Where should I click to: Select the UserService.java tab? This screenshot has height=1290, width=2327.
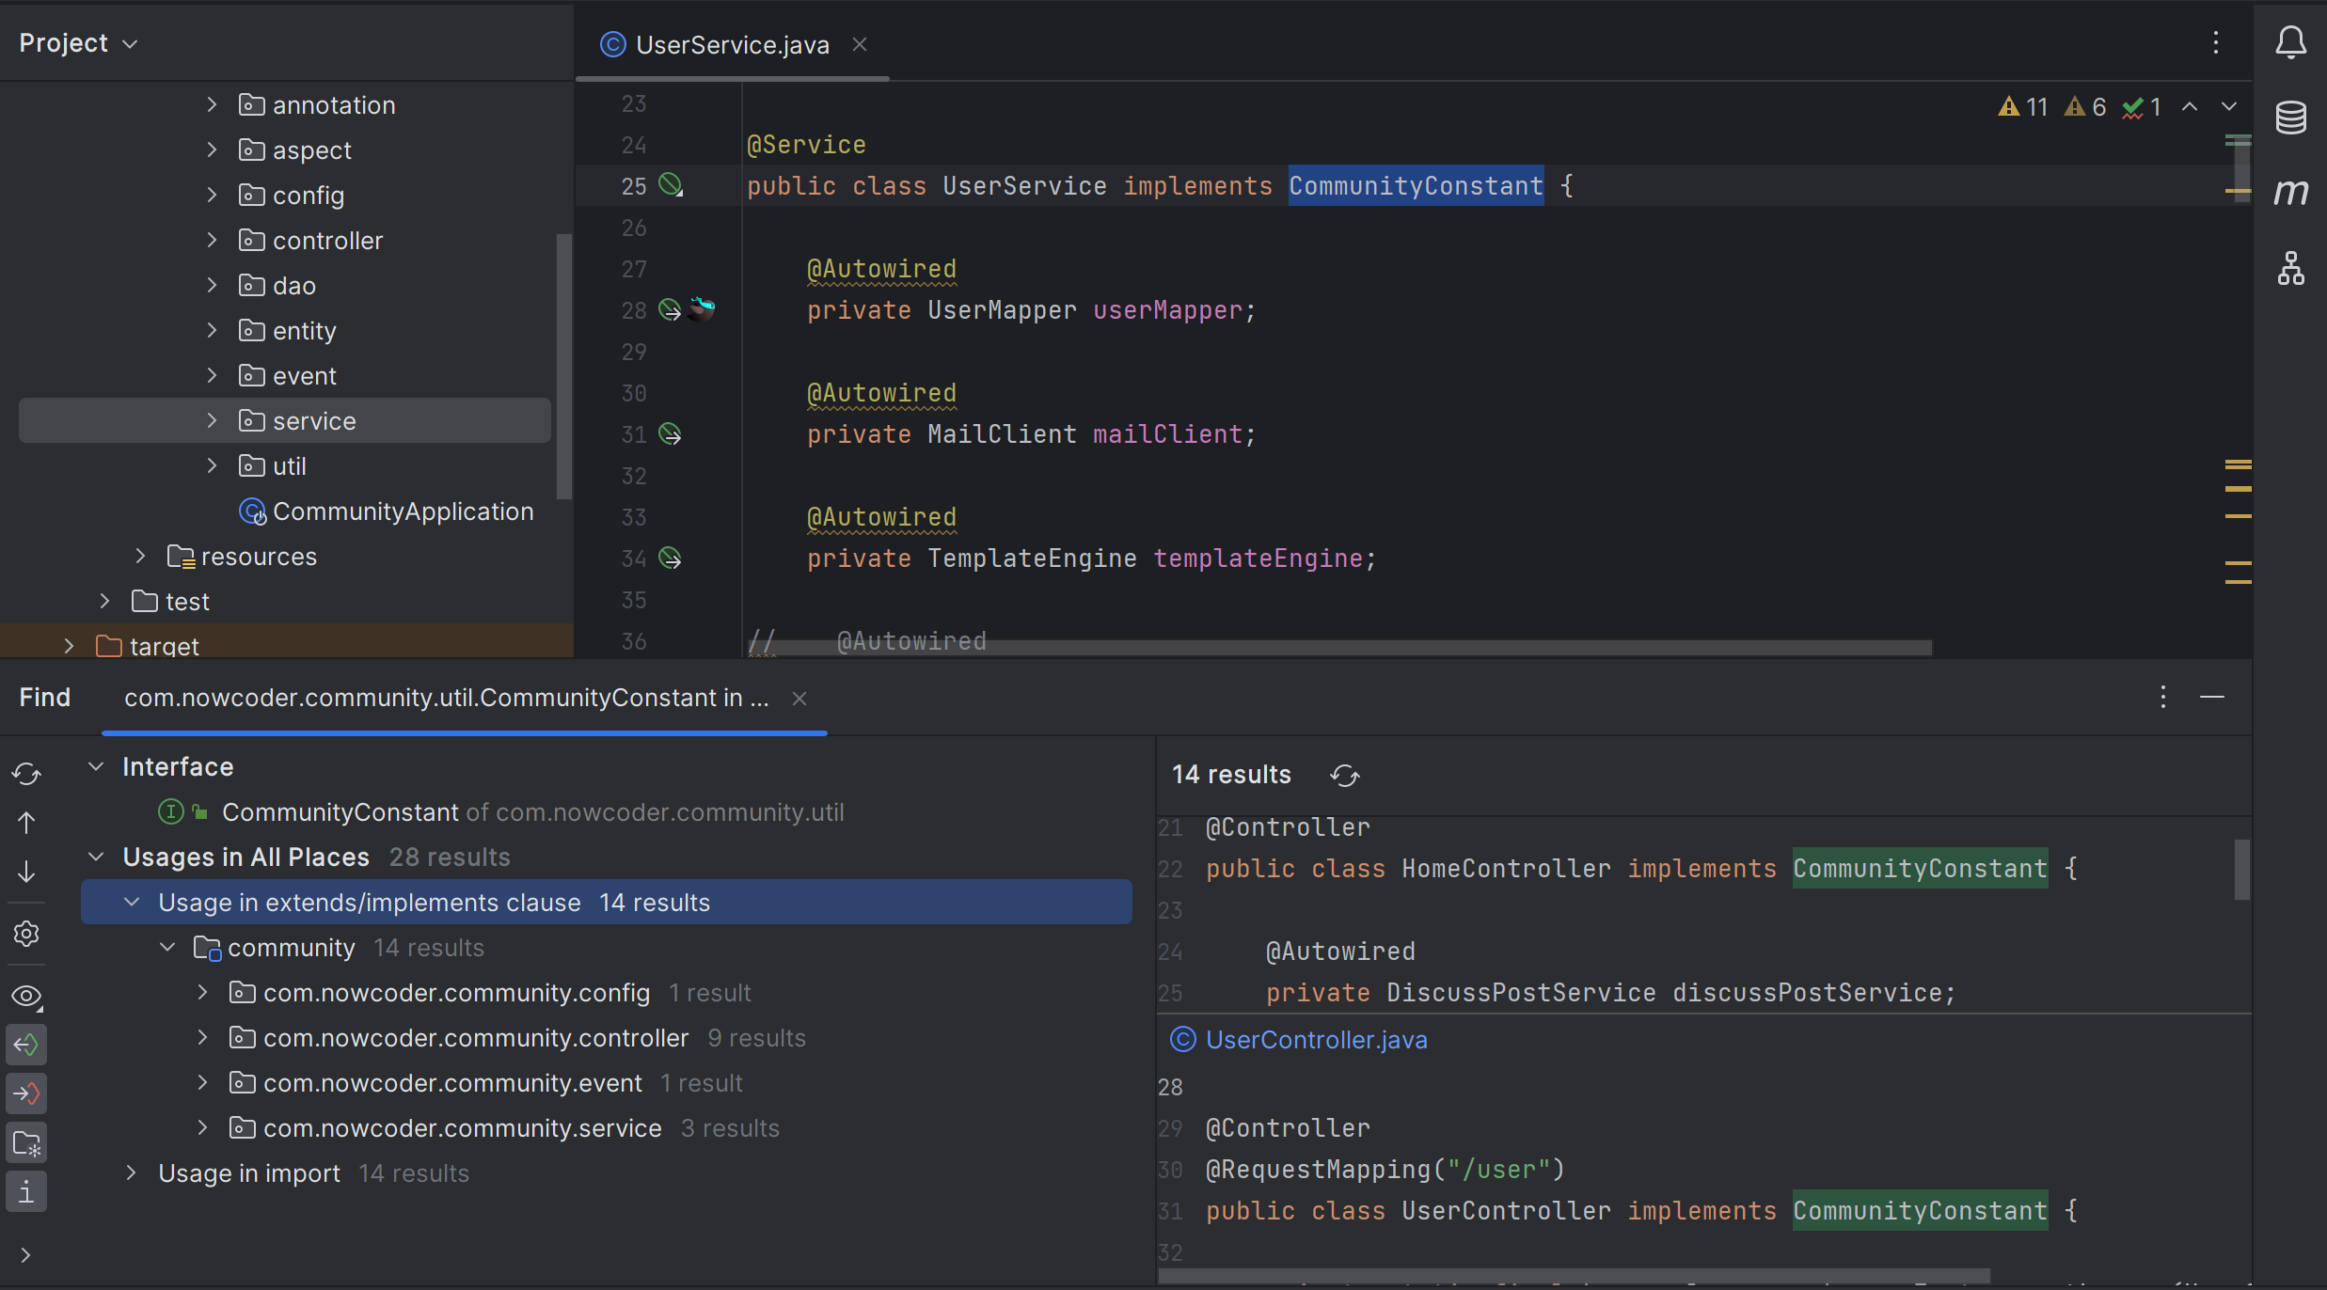click(731, 43)
